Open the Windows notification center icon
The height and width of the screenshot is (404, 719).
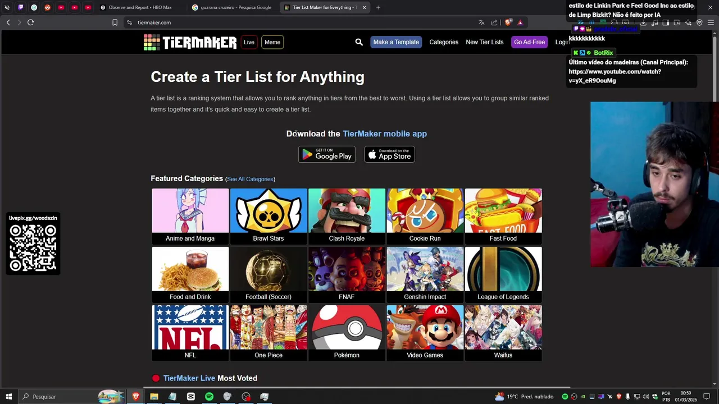707,397
